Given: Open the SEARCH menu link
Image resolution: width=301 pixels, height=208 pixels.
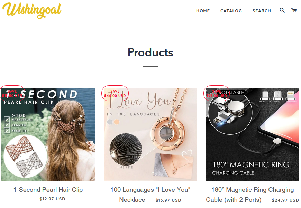Looking at the screenshot, I should [x=262, y=11].
